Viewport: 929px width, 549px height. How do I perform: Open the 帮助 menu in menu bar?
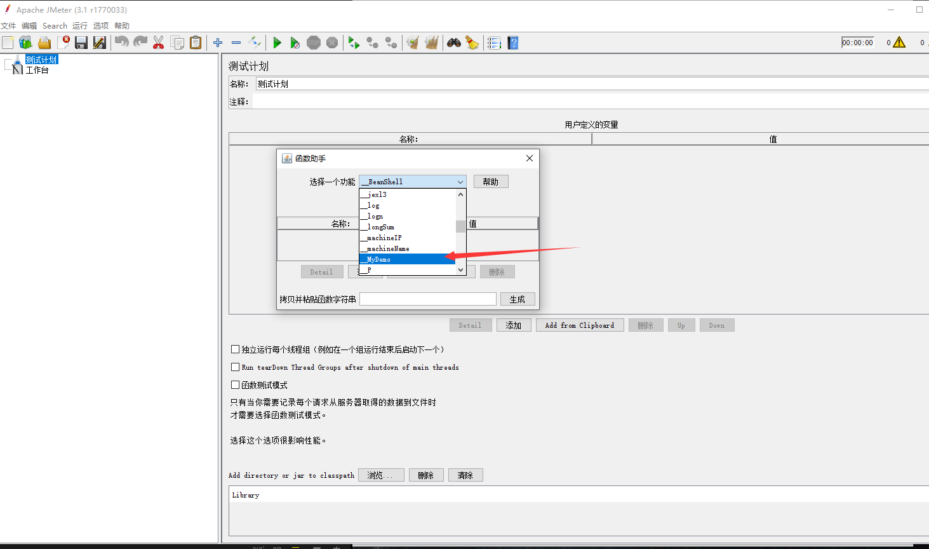(x=122, y=26)
